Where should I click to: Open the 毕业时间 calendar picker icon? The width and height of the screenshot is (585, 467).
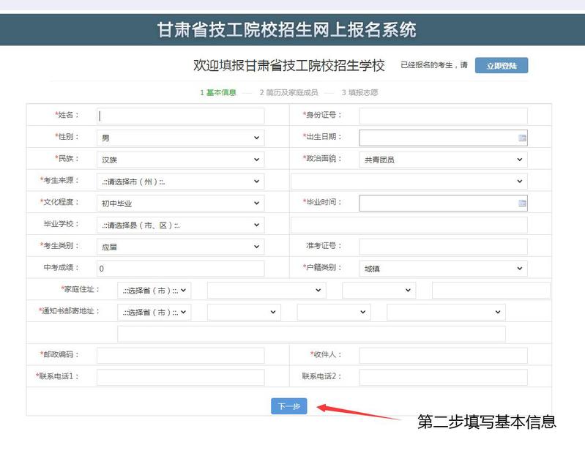(x=522, y=203)
